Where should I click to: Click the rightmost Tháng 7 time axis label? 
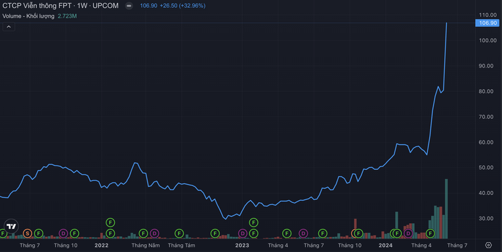click(457, 245)
